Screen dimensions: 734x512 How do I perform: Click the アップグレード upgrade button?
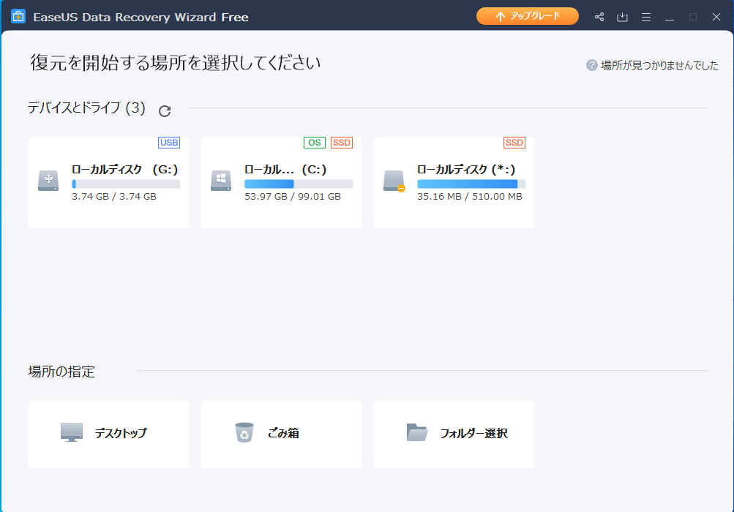pos(527,16)
